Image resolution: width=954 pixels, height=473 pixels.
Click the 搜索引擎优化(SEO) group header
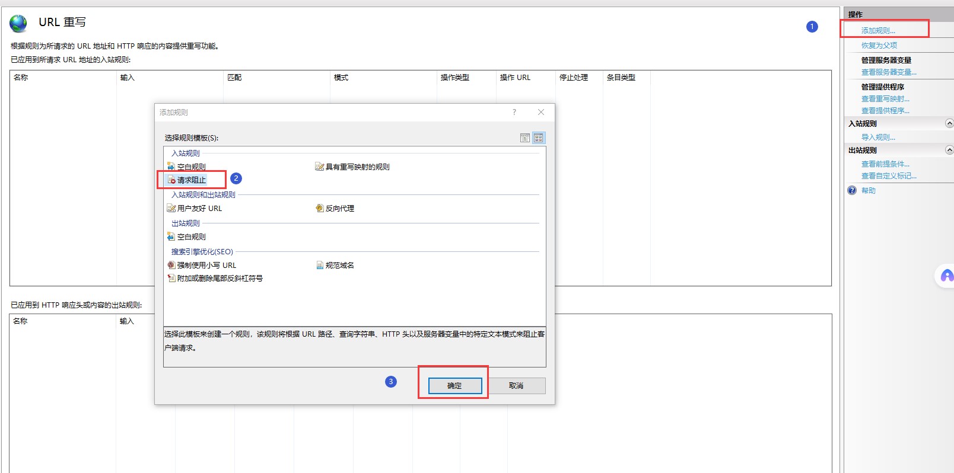(202, 251)
